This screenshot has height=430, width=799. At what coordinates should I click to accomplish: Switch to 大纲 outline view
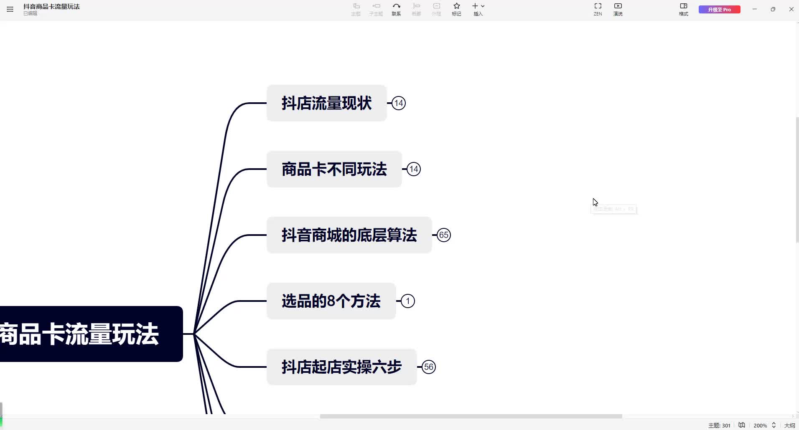click(789, 425)
